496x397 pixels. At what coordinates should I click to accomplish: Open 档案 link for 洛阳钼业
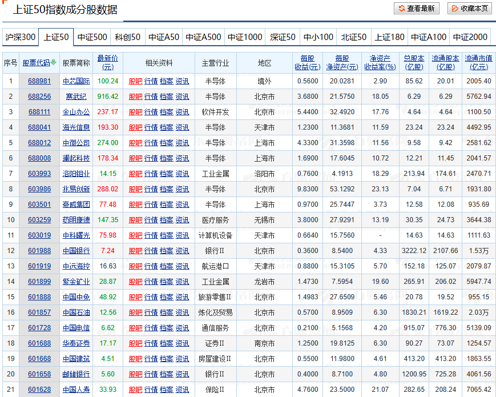click(167, 174)
